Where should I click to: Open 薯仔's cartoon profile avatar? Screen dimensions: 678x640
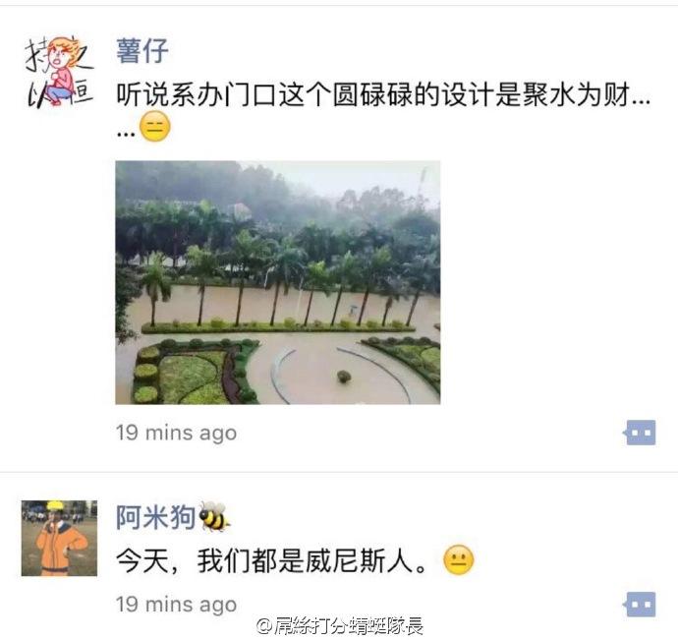[x=59, y=73]
